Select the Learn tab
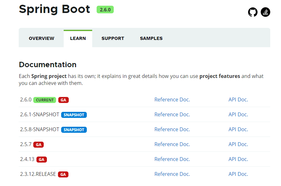The width and height of the screenshot is (281, 186). coord(78,38)
